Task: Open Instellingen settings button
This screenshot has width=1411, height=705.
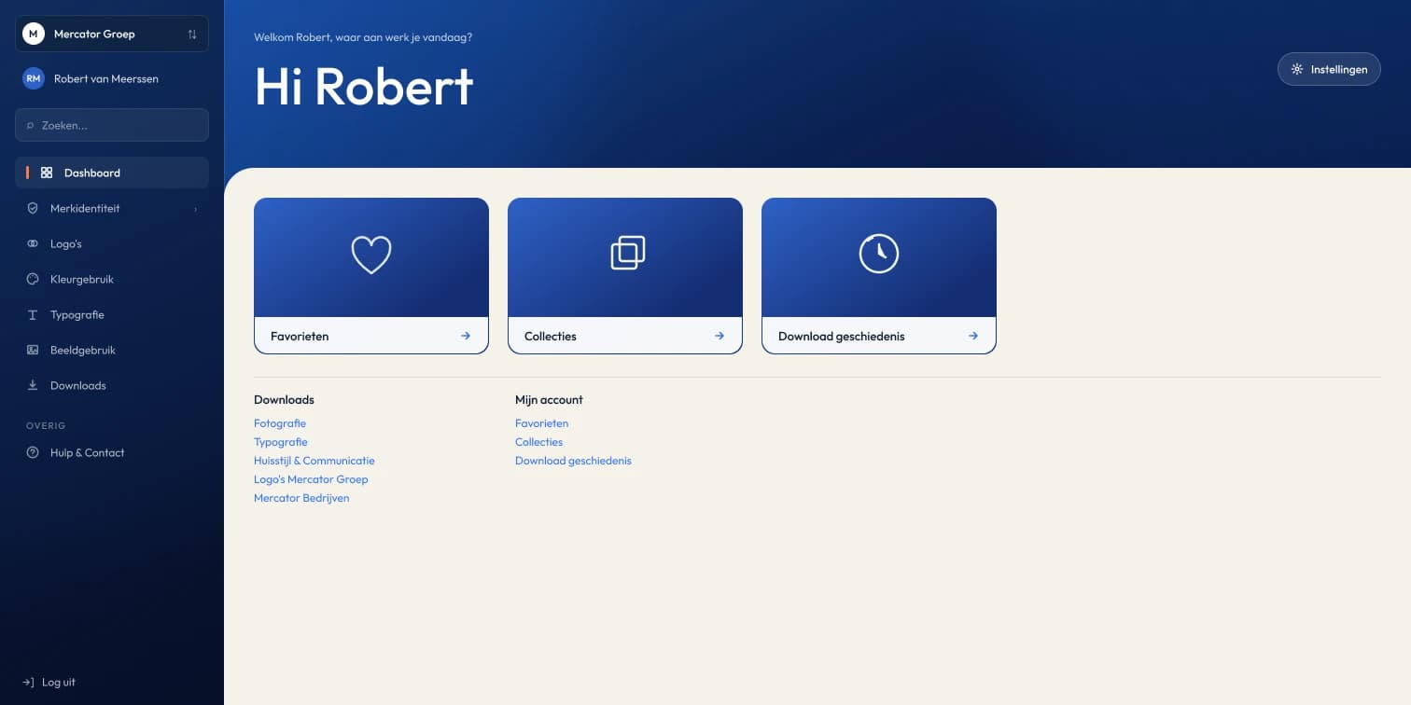Action: click(x=1329, y=69)
